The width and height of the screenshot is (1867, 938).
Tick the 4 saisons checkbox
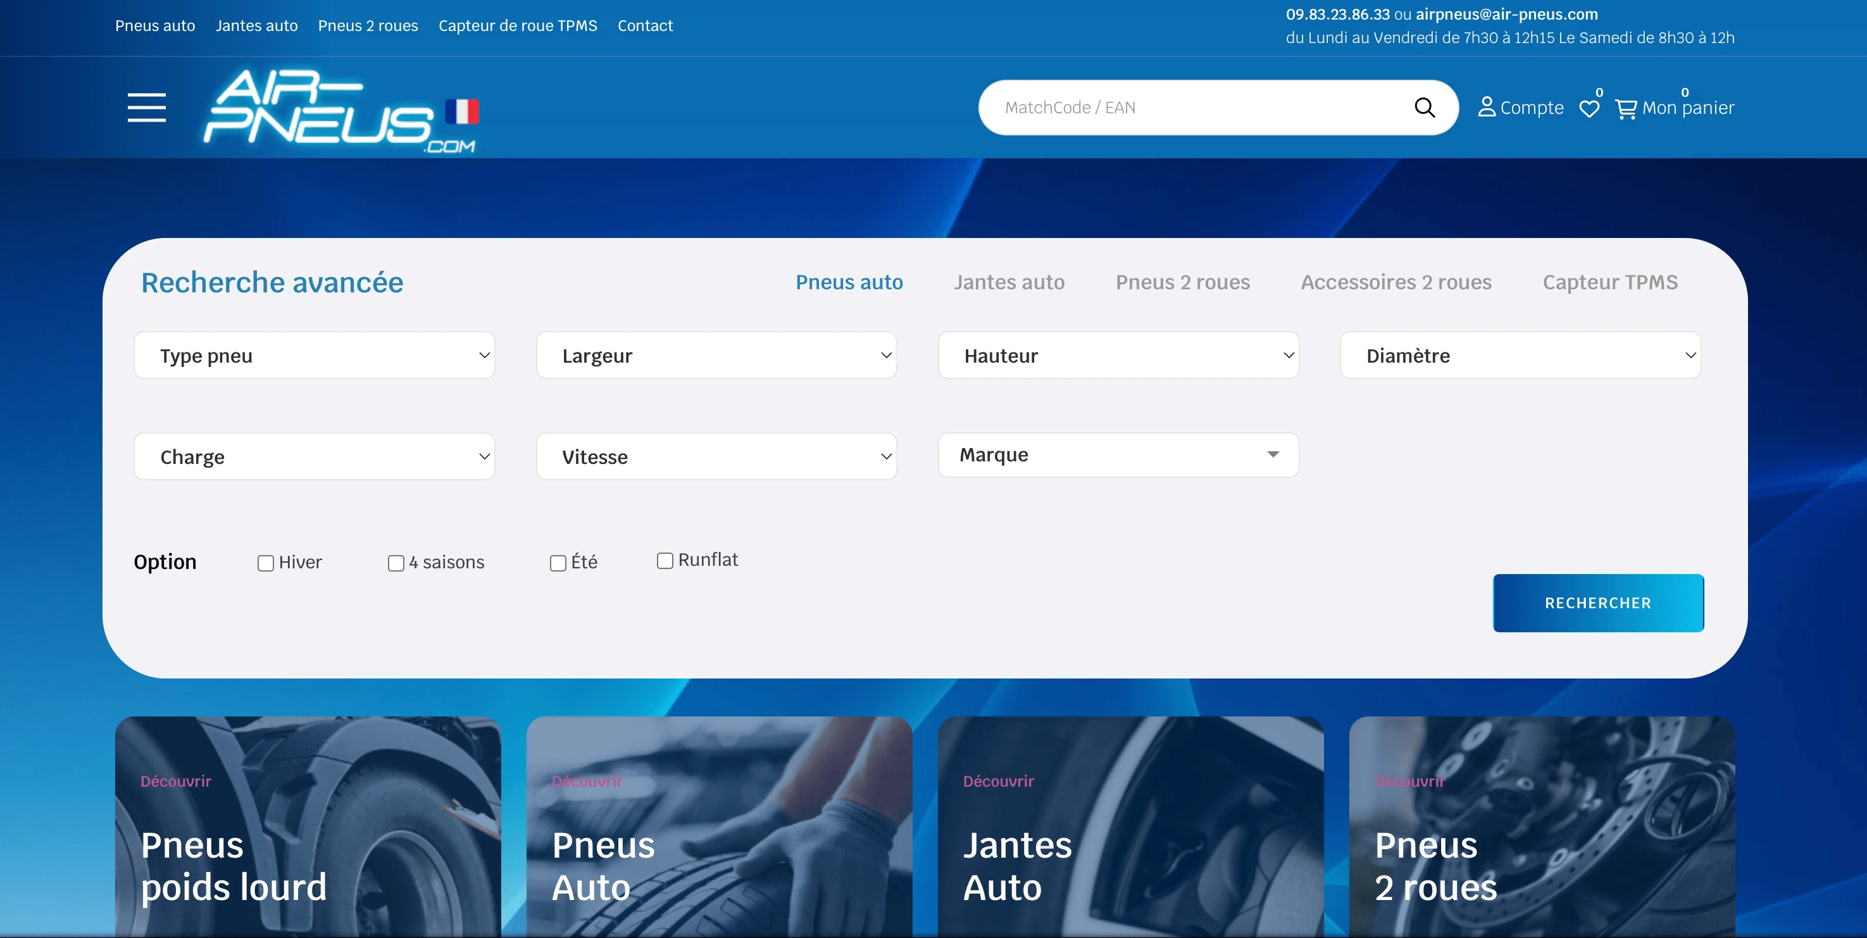click(396, 563)
